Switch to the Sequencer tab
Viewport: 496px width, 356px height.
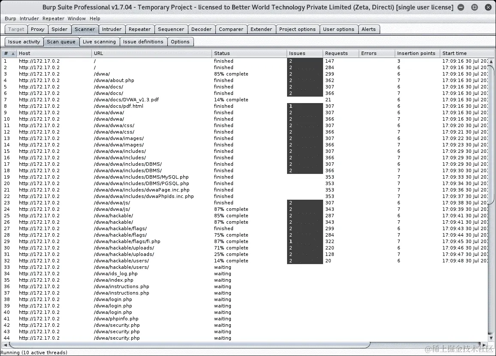click(x=171, y=29)
